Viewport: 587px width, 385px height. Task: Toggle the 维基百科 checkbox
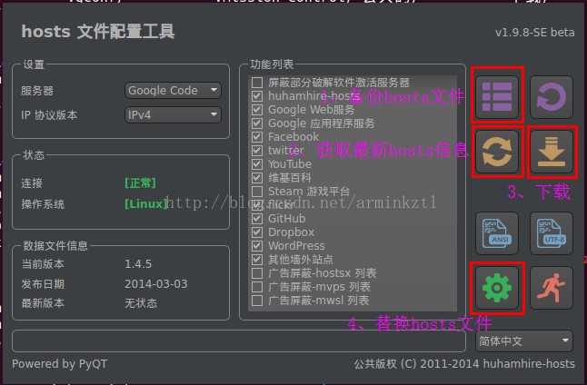click(x=257, y=178)
